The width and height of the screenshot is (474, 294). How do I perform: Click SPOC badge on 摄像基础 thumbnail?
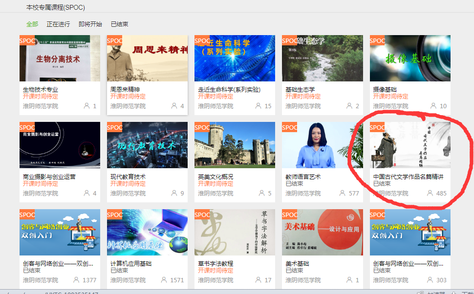click(378, 40)
